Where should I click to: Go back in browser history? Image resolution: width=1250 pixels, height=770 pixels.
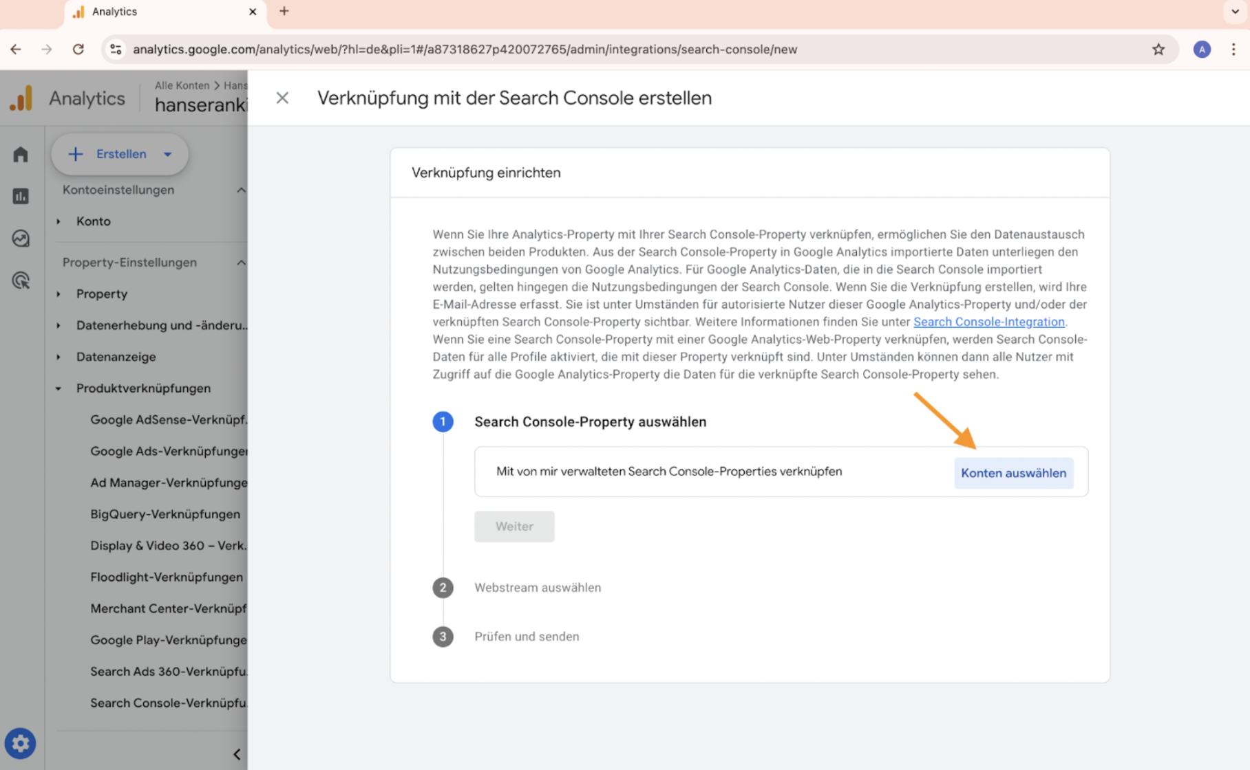(x=16, y=49)
